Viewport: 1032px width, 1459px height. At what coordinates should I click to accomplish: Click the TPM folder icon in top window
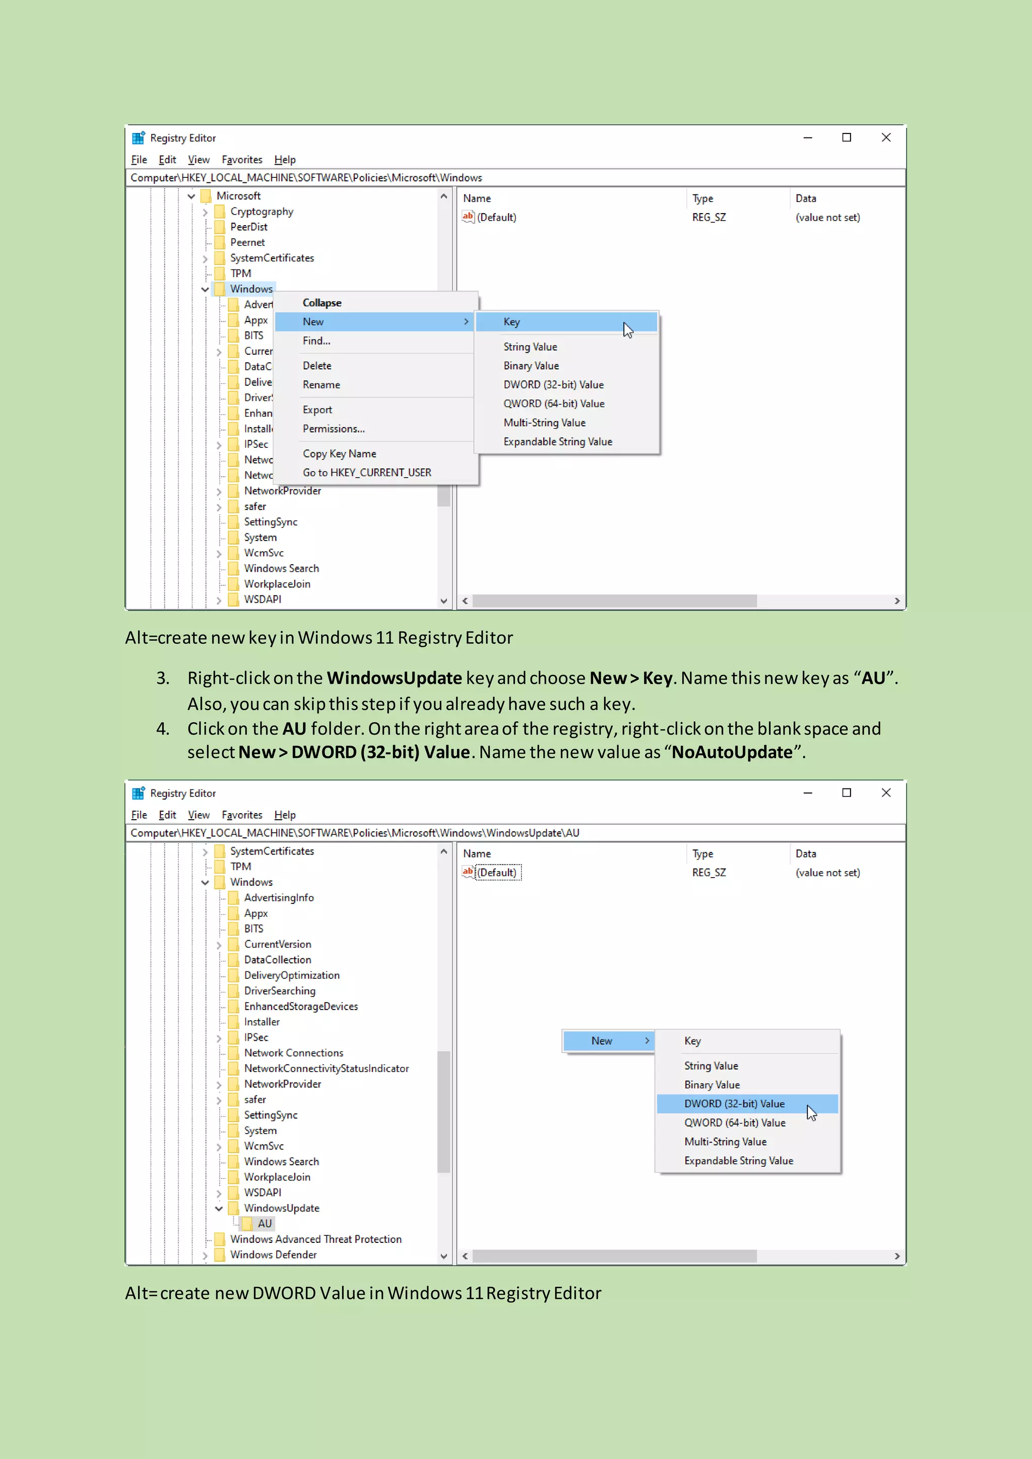click(x=220, y=273)
